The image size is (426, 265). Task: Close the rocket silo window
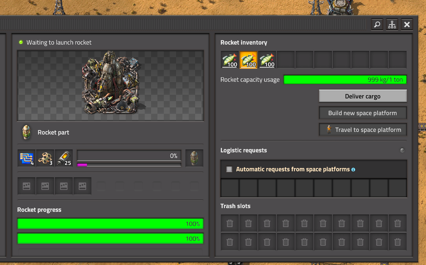[x=407, y=25]
